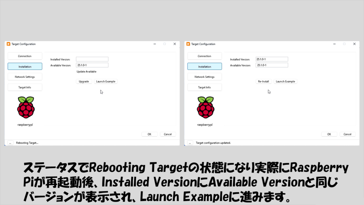The height and width of the screenshot is (205, 364).
Task: Click Launch Example in left window
Action: tap(106, 82)
